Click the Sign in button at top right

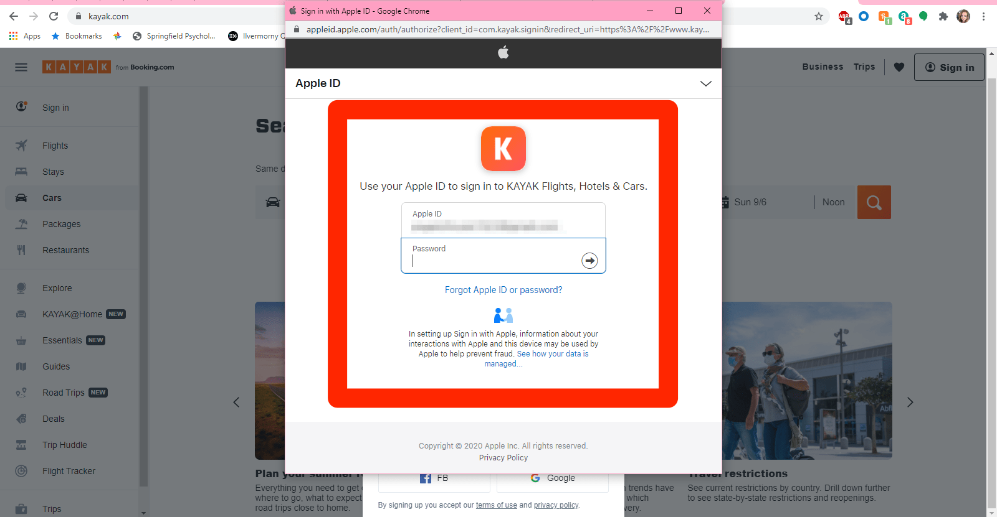949,67
